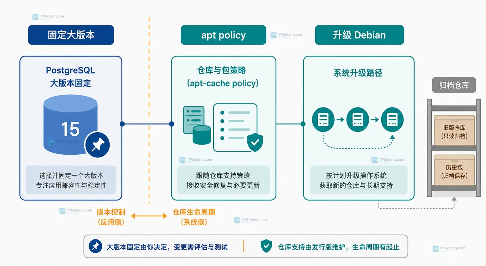
Task: Click the orange double-headed arrow
Action: click(149, 216)
